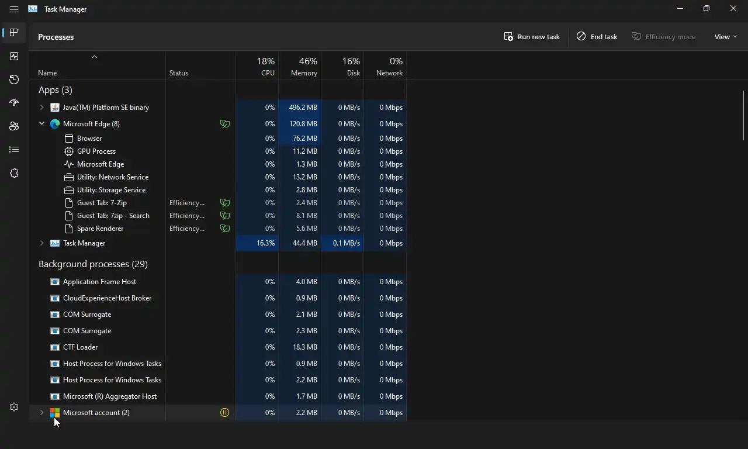Click End task button
Screen dimensions: 748x449
[x=597, y=37]
